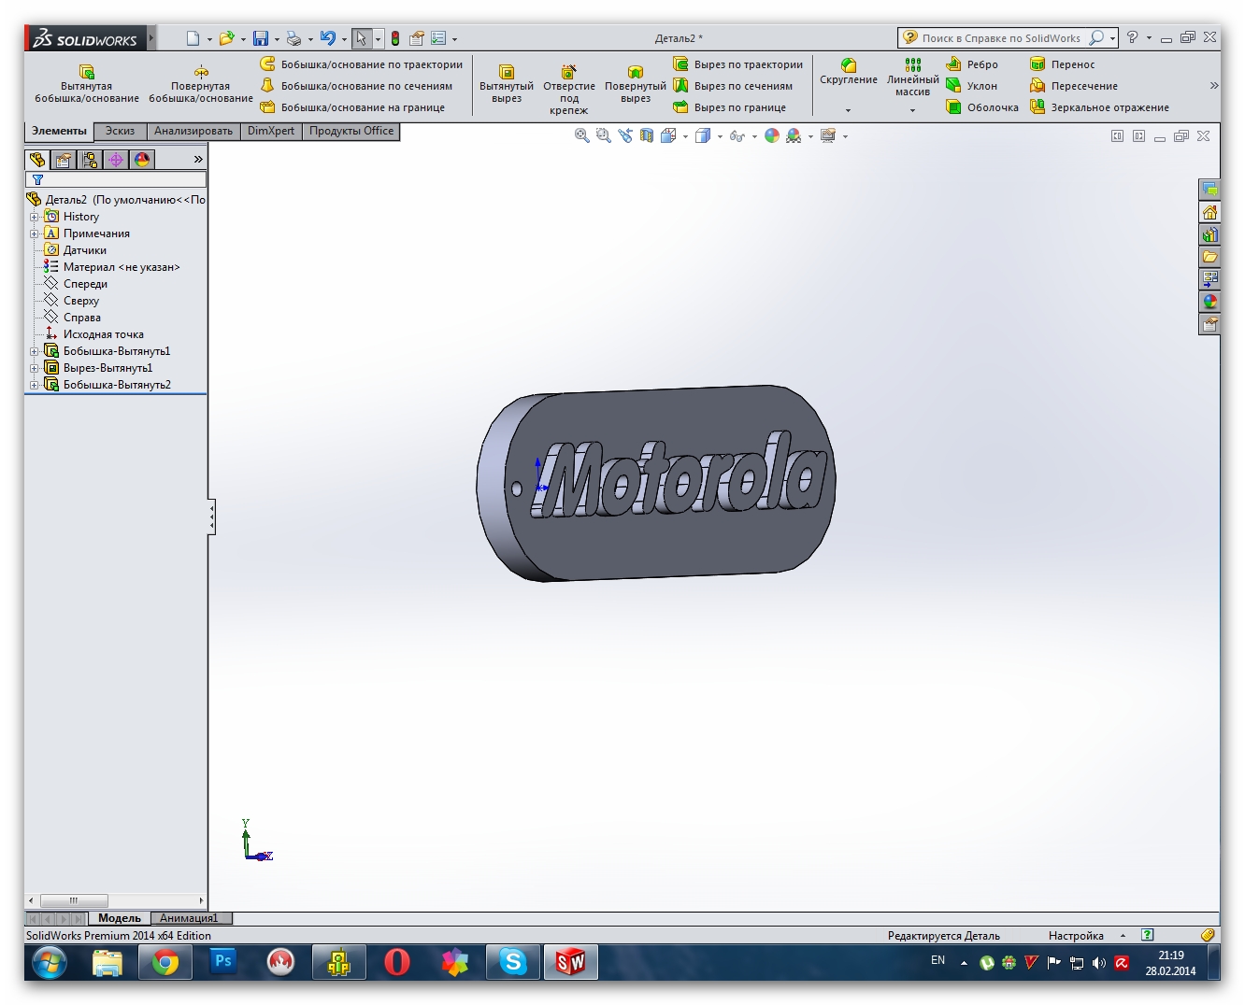This screenshot has height=1005, width=1245.
Task: Choose Вырез по границе boundary cut
Action: (x=730, y=107)
